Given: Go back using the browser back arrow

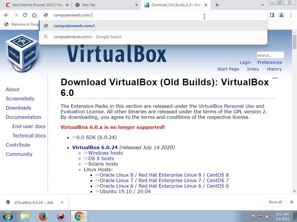Looking at the screenshot, I should [6, 15].
